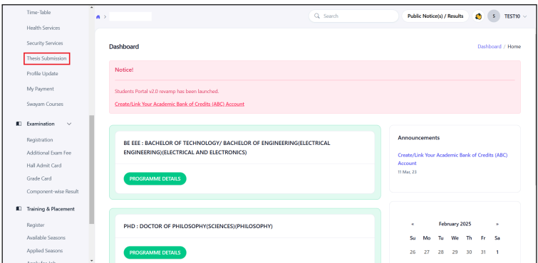Open Profile Update menu item
Viewport: 538px width, 263px height.
[42, 74]
